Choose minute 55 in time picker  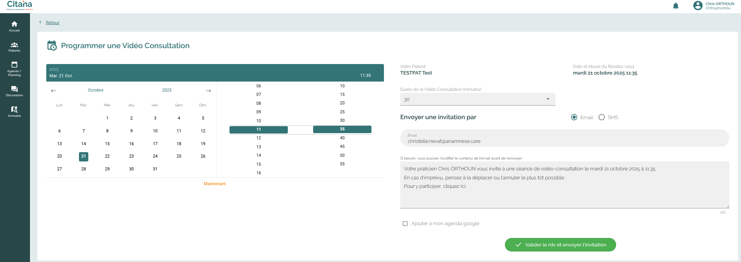(342, 164)
